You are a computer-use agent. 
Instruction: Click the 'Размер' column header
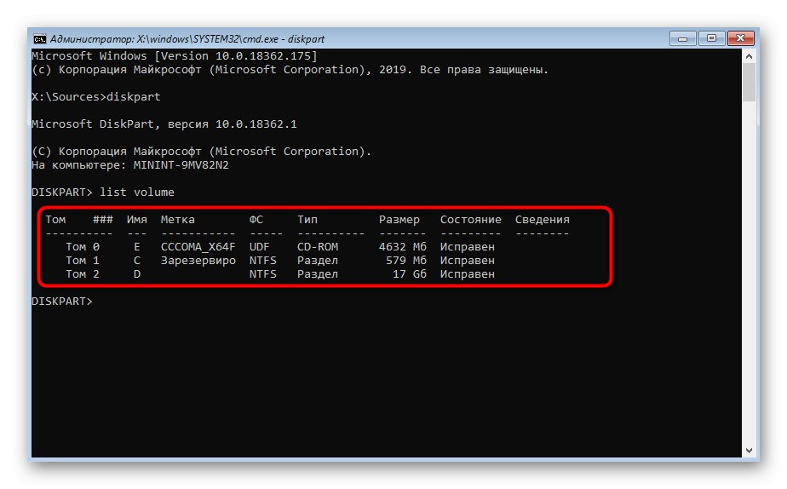click(399, 220)
